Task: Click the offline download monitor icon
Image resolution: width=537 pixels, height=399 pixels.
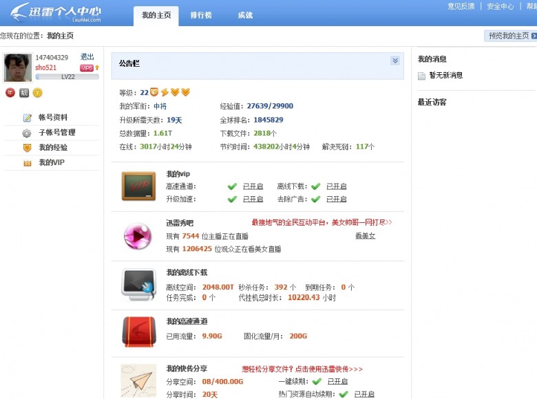Action: (x=138, y=285)
